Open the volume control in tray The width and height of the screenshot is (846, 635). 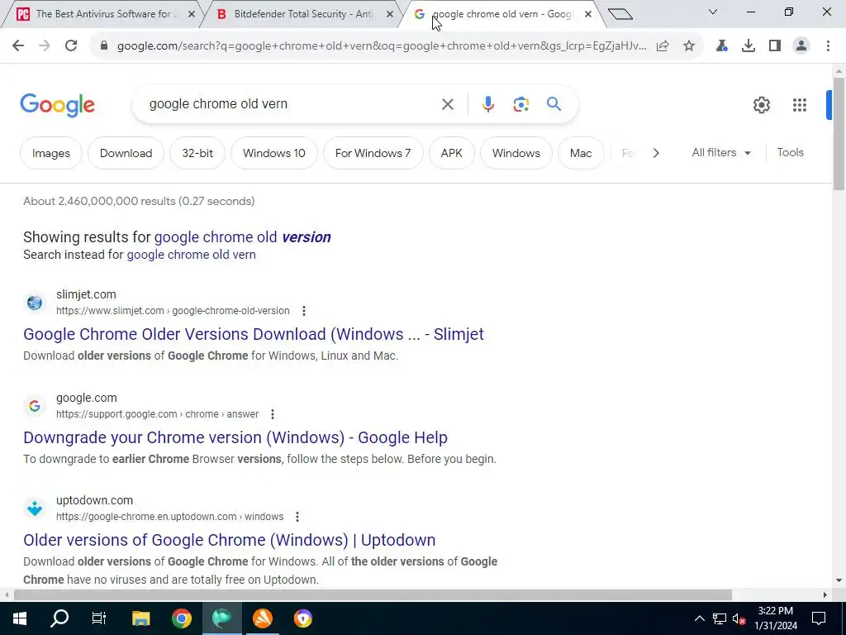pyautogui.click(x=739, y=618)
